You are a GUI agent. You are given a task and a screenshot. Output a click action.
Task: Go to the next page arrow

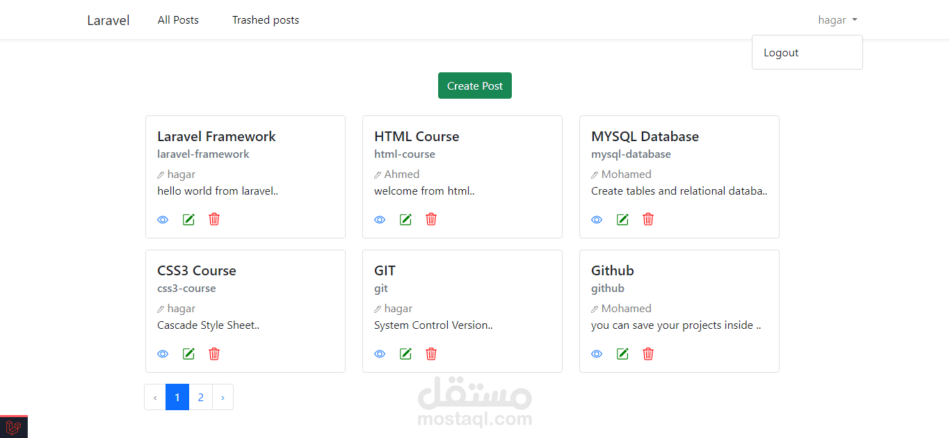pyautogui.click(x=223, y=397)
